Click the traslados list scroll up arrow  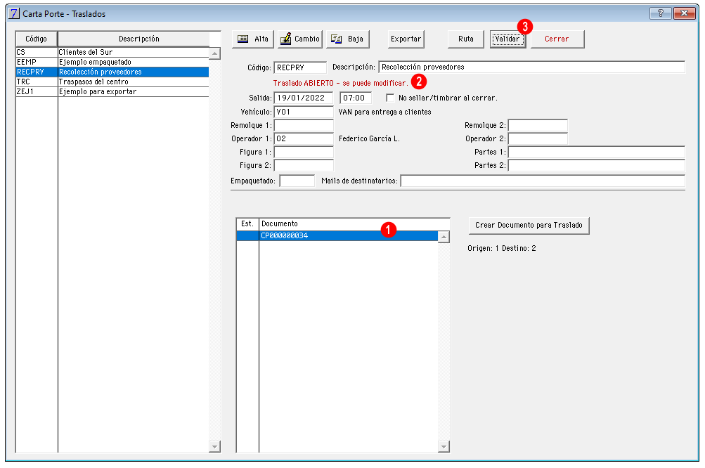click(x=215, y=53)
